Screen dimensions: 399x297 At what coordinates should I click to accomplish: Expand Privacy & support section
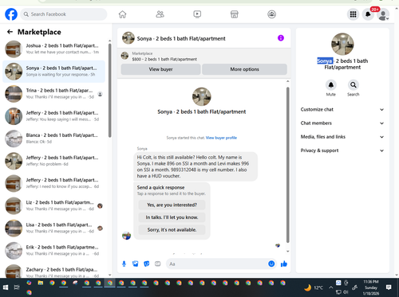click(342, 150)
